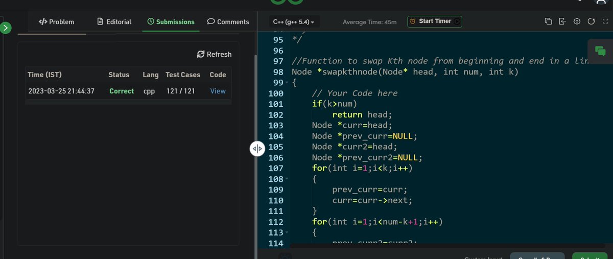This screenshot has width=613, height=259.
Task: Switch to the Problem tab
Action: pos(56,22)
